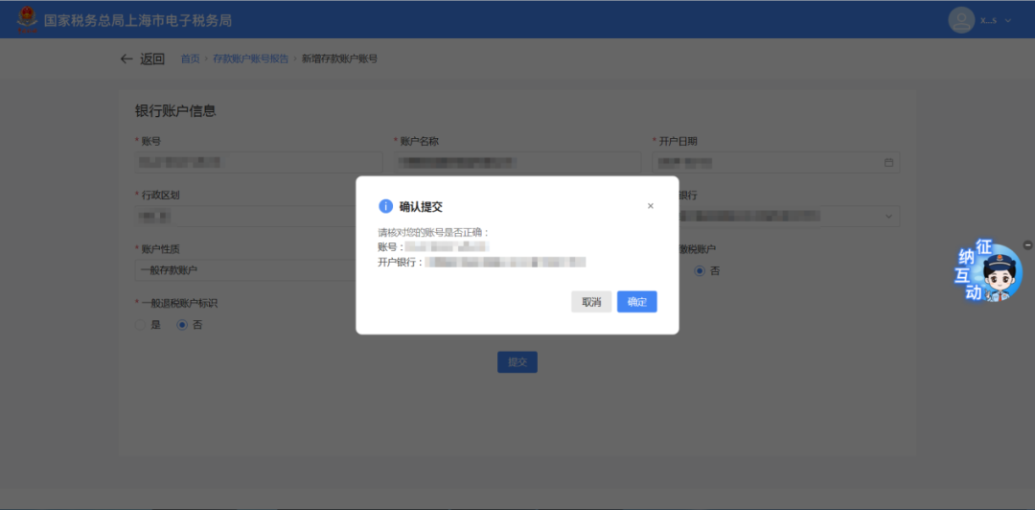Click the 新增存款账户账号 breadcrumb text
This screenshot has width=1035, height=510.
coord(339,58)
